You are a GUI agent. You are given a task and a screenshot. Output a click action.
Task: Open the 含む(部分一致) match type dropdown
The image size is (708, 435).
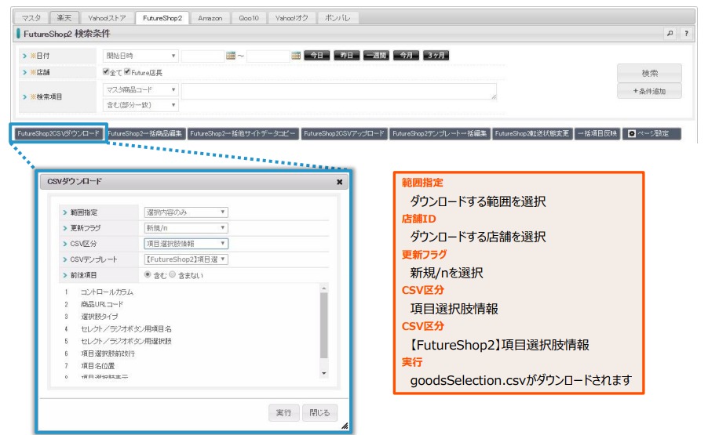click(141, 105)
